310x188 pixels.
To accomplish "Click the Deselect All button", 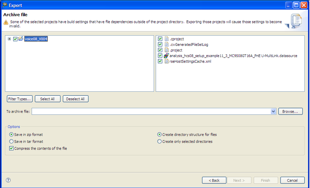I will (76, 99).
